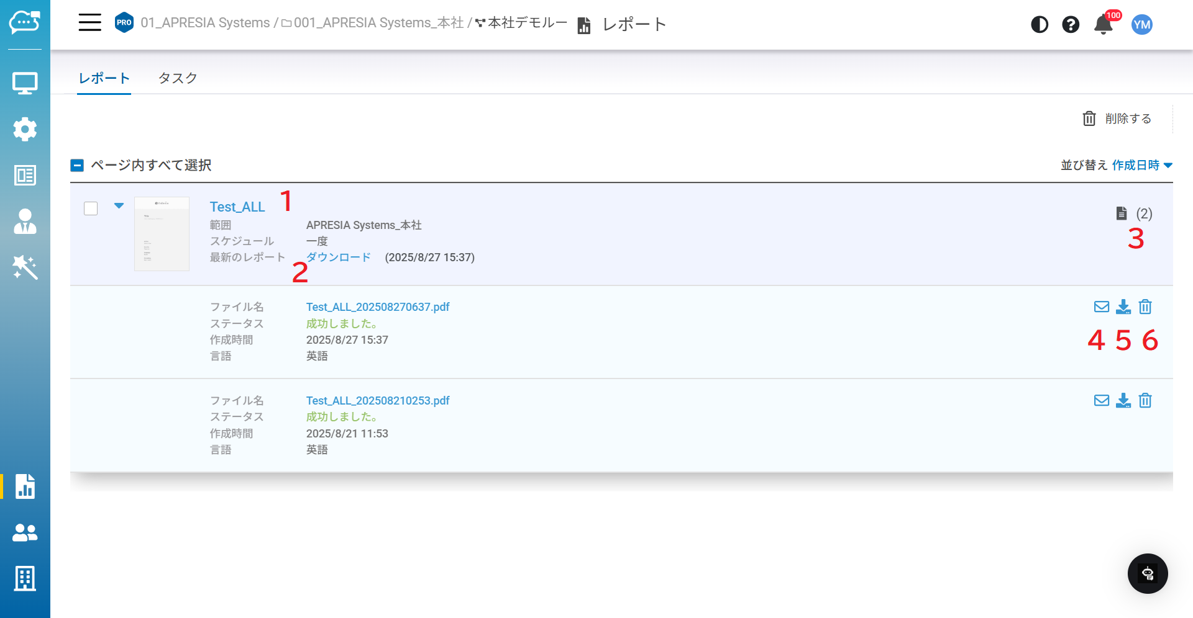
Task: Open the 作成日時 sort dropdown
Action: point(1142,165)
